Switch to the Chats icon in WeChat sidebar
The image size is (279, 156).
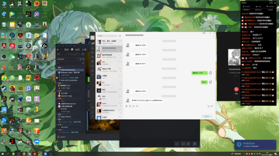pyautogui.click(x=92, y=43)
